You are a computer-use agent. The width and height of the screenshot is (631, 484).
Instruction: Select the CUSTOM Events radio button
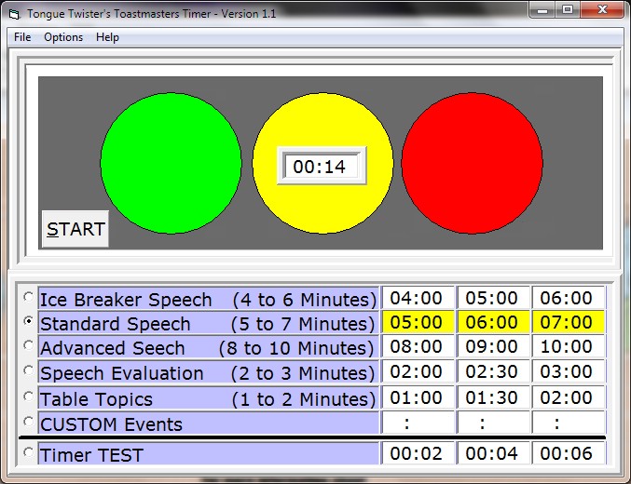29,423
